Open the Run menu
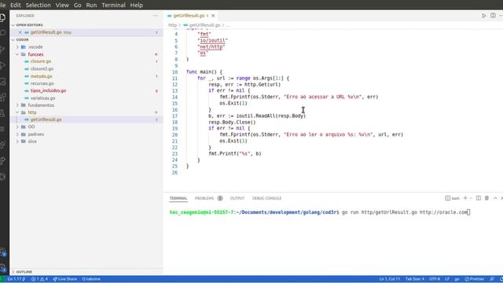 tap(91, 6)
